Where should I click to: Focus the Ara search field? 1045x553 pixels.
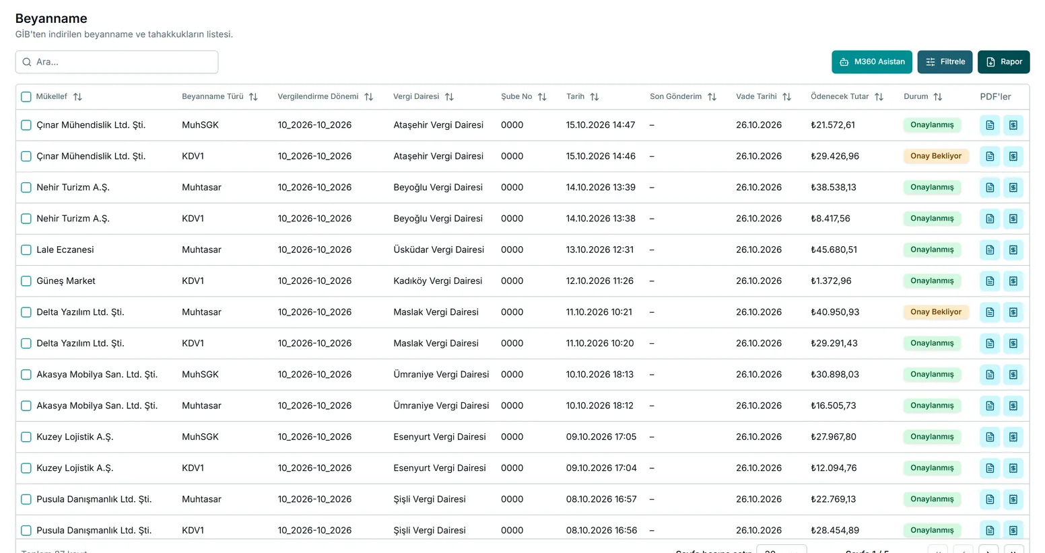coord(116,62)
